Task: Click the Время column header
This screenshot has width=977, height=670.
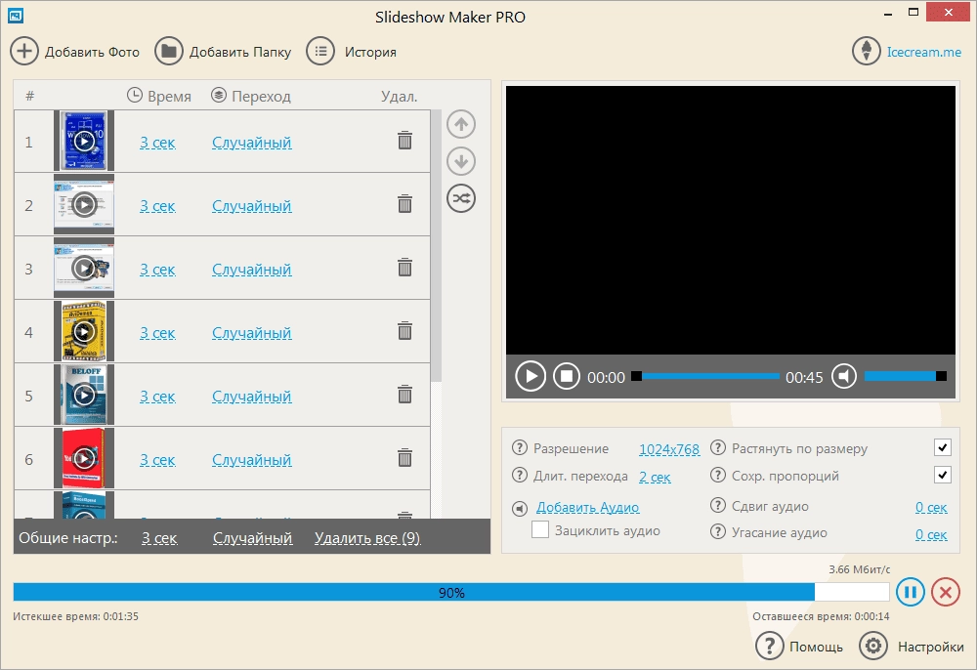Action: click(159, 96)
